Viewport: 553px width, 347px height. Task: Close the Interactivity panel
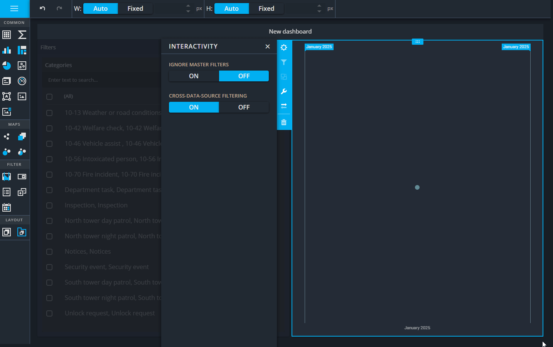pos(268,46)
